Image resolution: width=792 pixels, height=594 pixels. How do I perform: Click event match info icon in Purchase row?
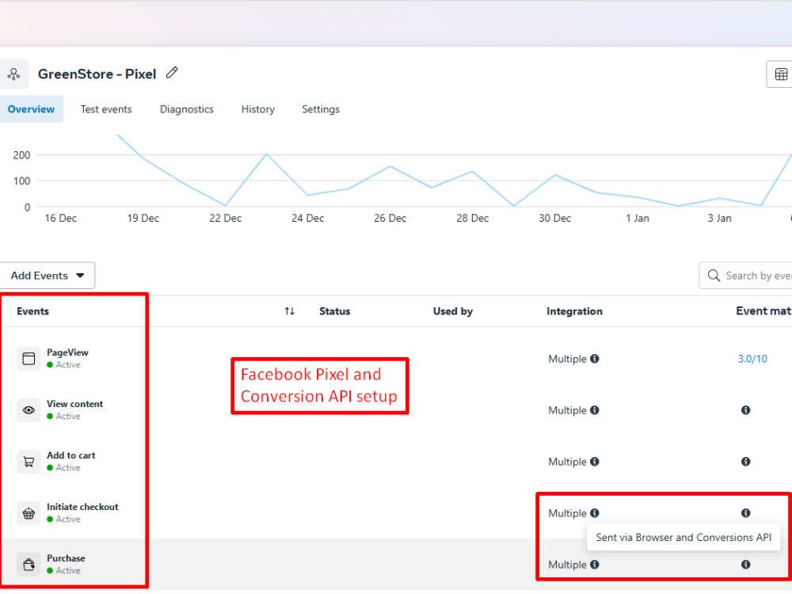745,564
